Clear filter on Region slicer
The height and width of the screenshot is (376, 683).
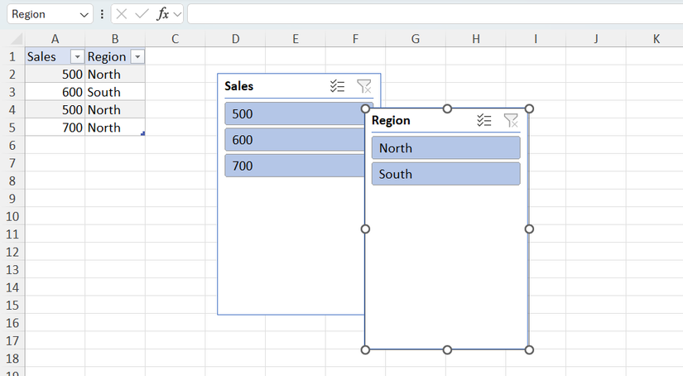511,120
